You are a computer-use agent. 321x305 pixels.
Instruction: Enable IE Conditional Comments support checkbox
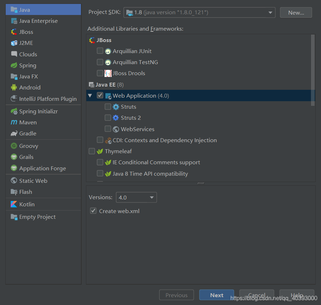[100, 162]
